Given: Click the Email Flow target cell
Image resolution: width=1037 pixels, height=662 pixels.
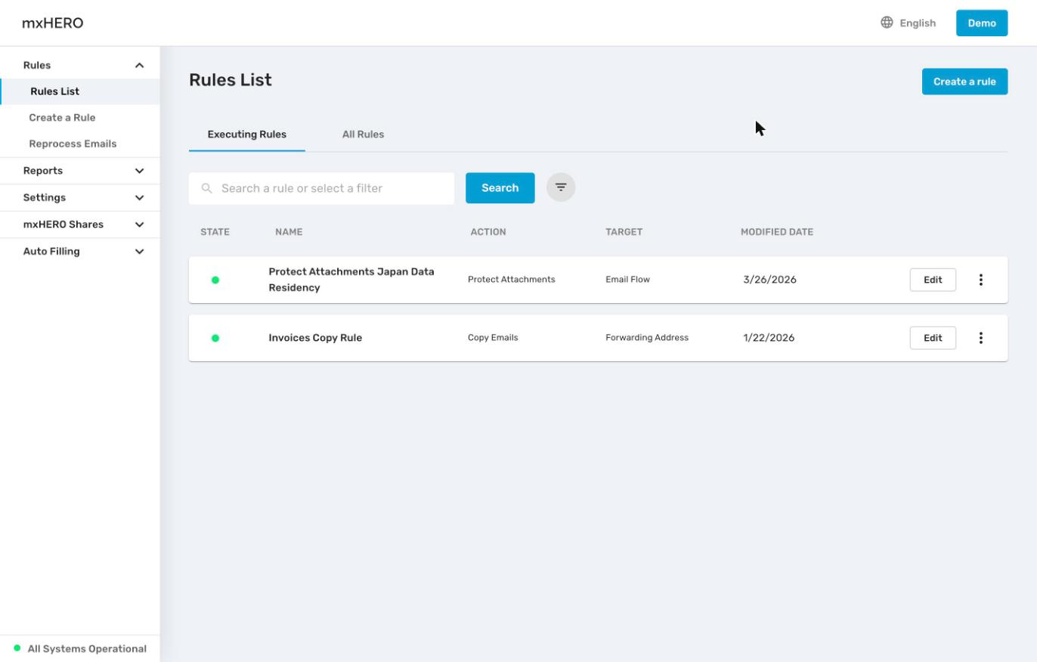Looking at the screenshot, I should click(627, 280).
